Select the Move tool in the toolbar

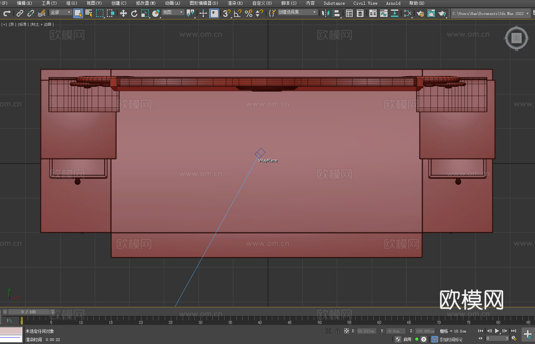coord(123,13)
